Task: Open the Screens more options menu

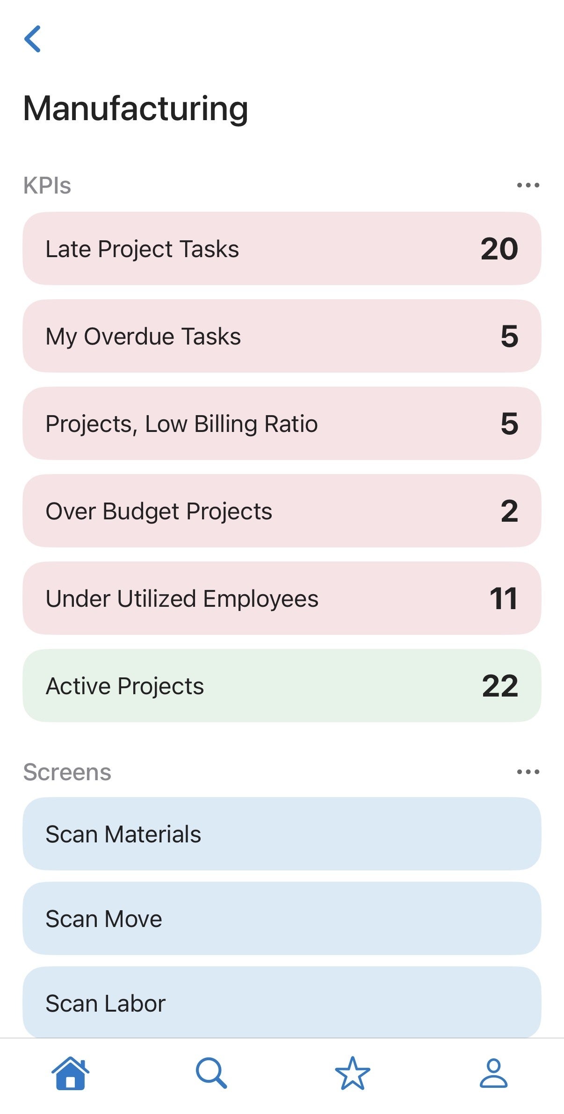Action: click(x=528, y=771)
